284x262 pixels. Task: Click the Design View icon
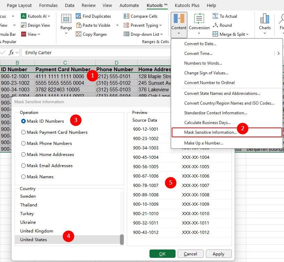(x=24, y=25)
